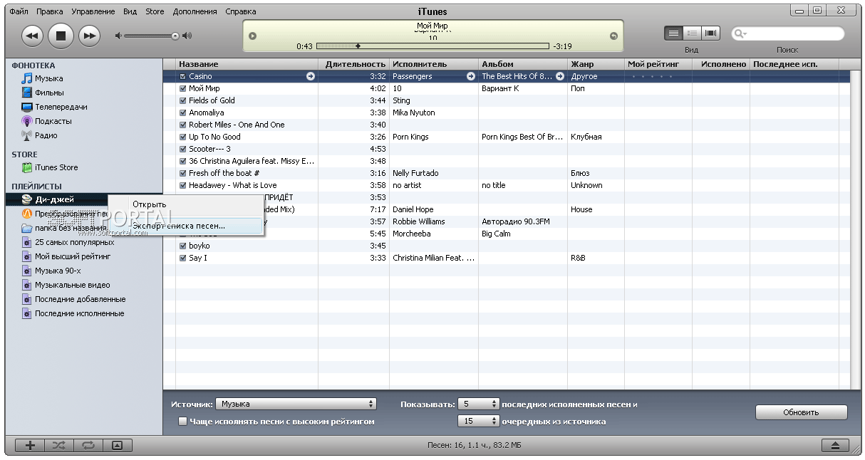Screen dimensions: 865x460
Task: Adjust the volume slider knob
Action: 175,36
